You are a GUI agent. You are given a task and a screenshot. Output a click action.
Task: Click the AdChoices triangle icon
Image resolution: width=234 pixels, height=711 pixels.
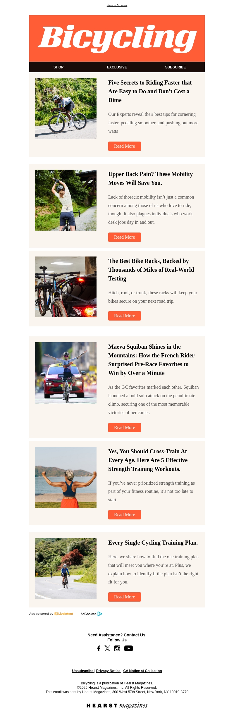[x=100, y=614]
